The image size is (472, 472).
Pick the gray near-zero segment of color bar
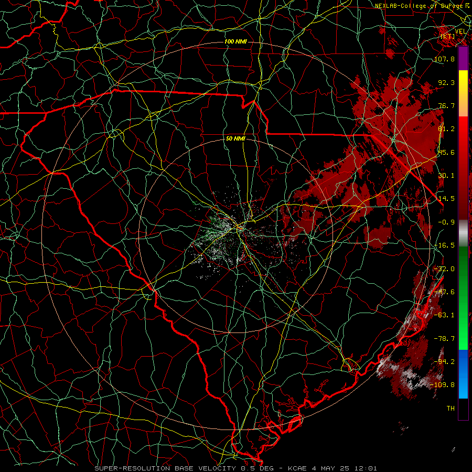[x=463, y=232]
